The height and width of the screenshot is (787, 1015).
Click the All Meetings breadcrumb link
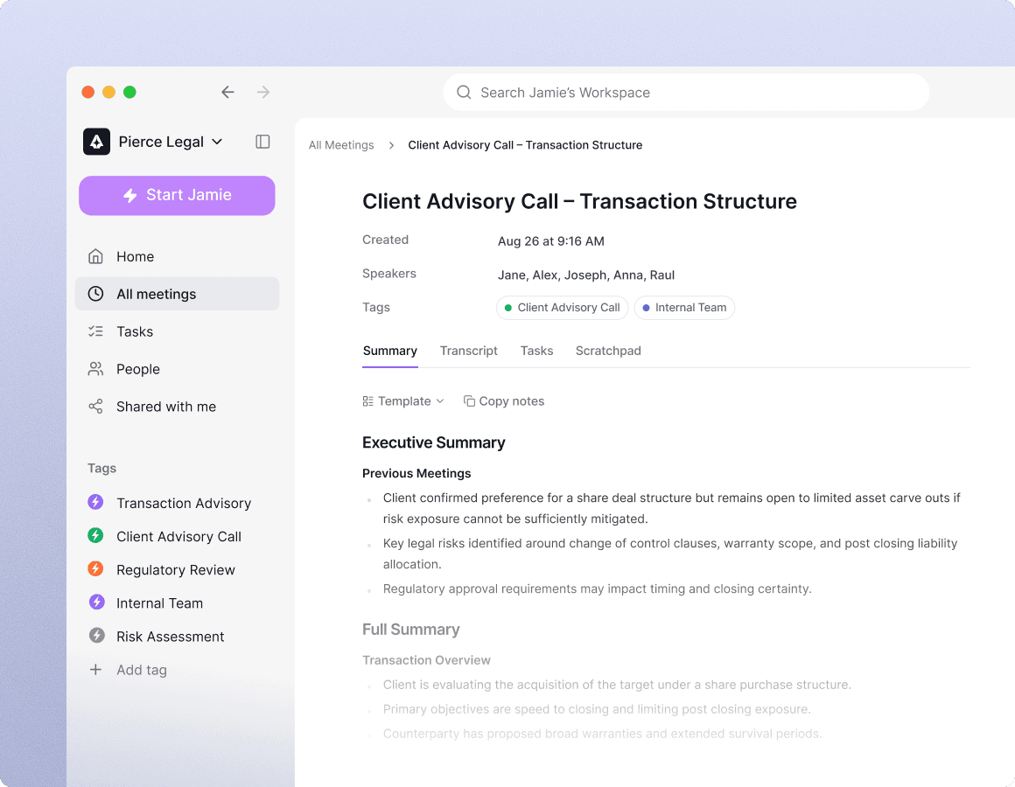[x=341, y=145]
